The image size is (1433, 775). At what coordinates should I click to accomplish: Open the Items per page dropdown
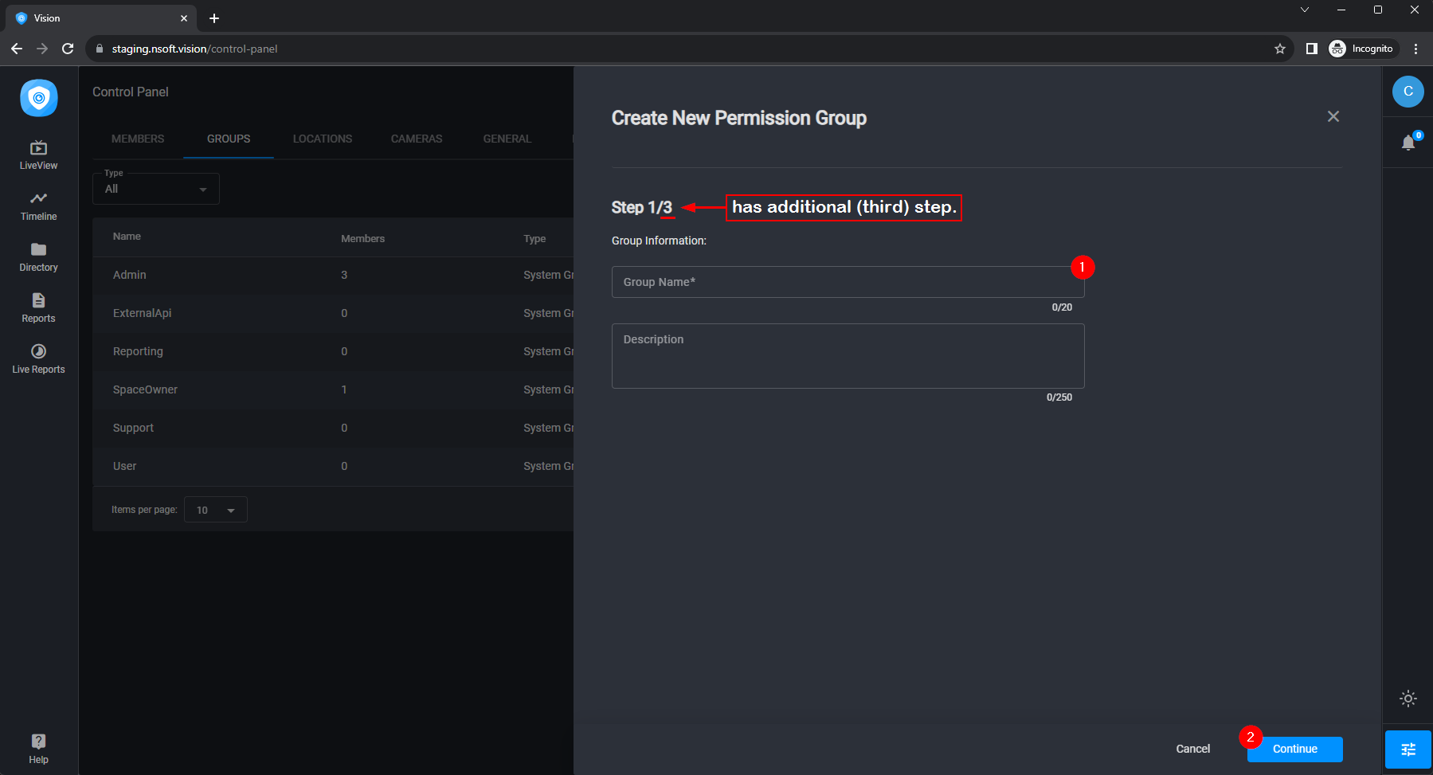(216, 510)
